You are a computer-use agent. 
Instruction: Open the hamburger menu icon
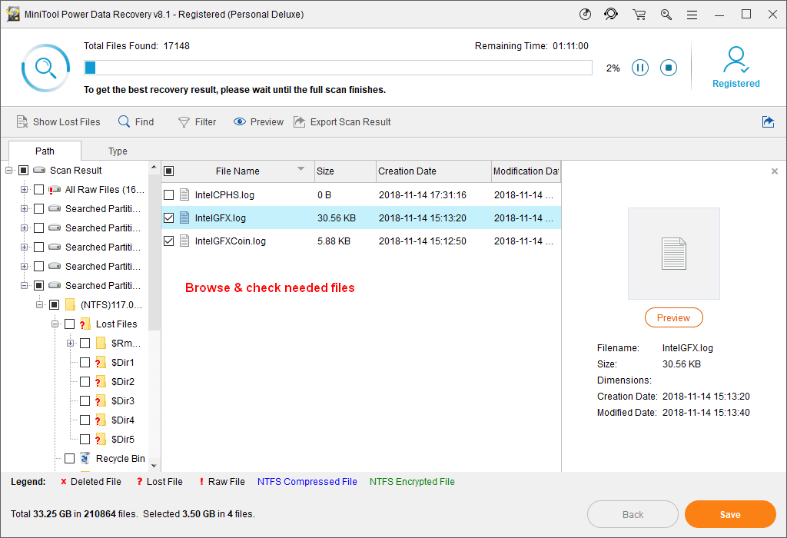692,15
